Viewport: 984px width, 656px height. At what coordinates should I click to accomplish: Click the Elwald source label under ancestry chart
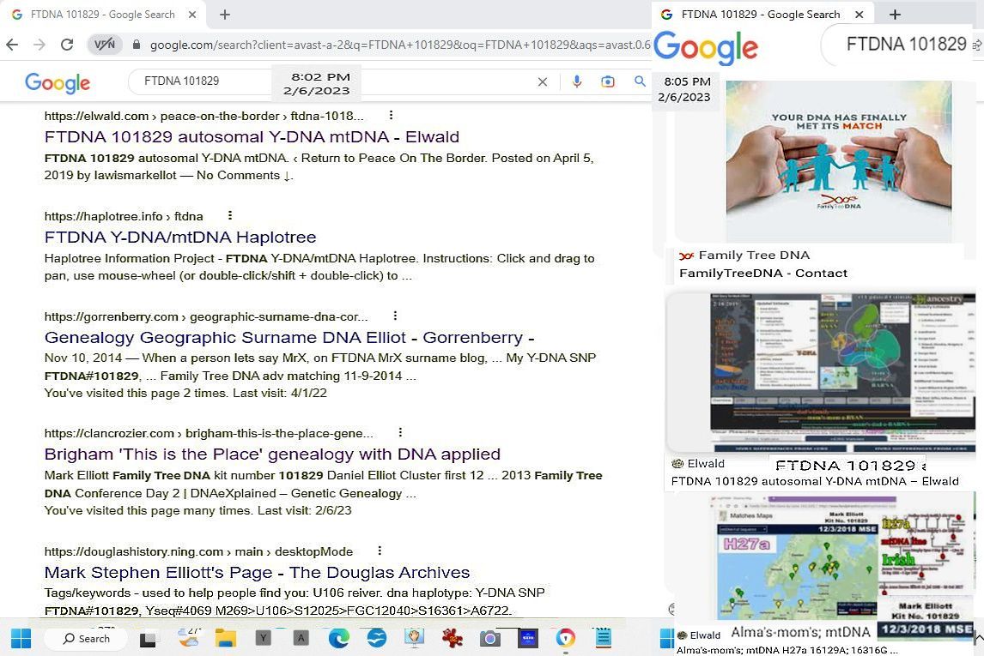tap(705, 464)
